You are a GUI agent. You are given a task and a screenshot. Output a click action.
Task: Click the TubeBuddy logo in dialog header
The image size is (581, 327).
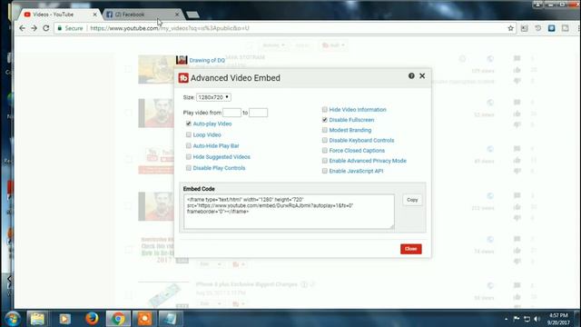pos(183,78)
